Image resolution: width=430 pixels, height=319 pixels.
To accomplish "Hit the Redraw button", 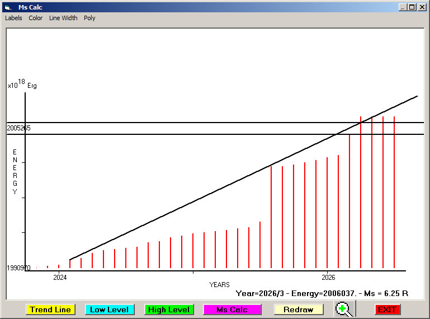I will [x=298, y=309].
